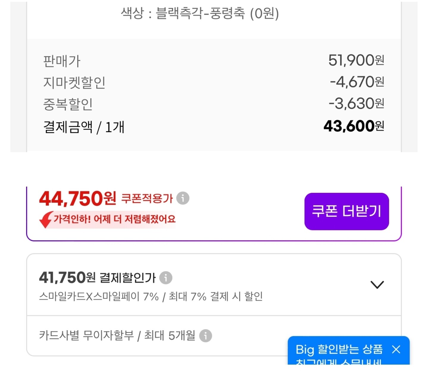Tap the 43,600원 final payment amount
Screen dimensions: 428x375
pos(354,126)
